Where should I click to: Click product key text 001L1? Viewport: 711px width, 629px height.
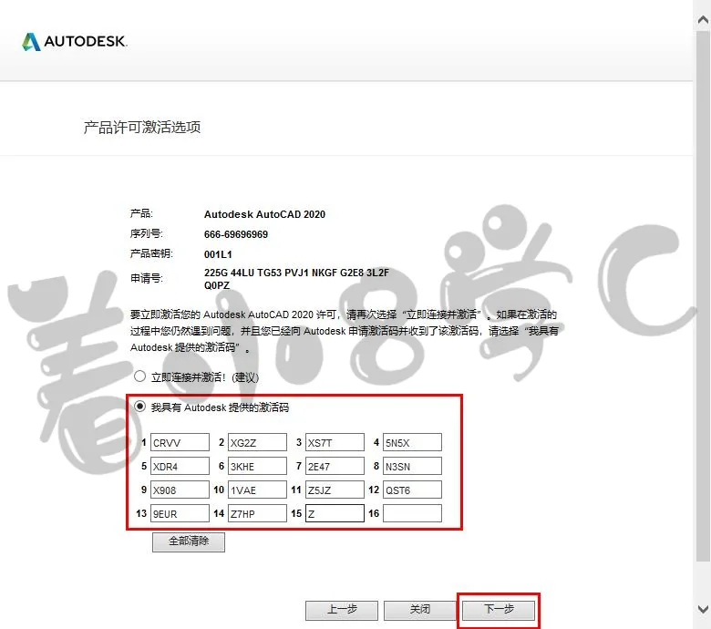click(x=218, y=254)
